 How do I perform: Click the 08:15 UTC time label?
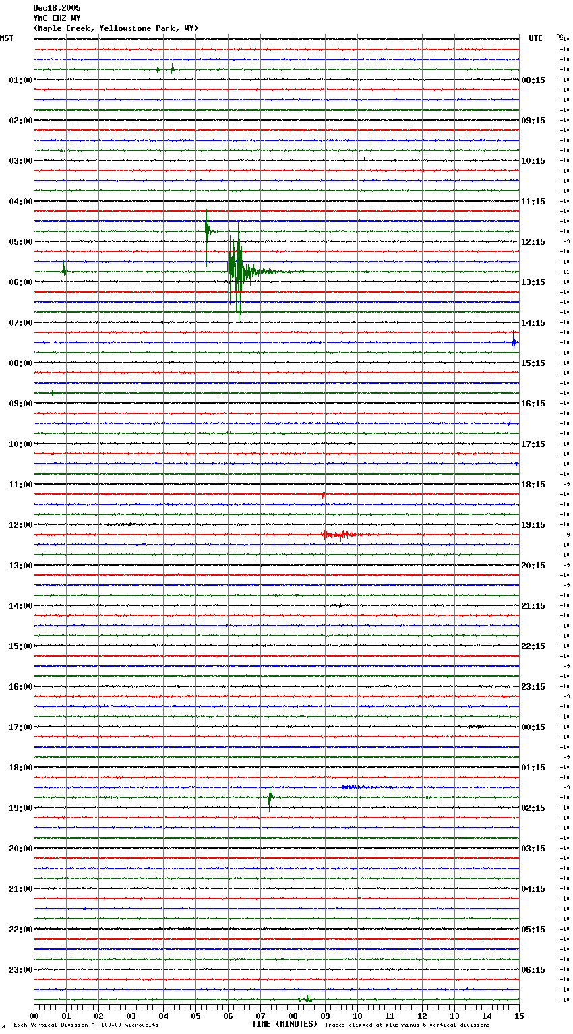(x=533, y=80)
